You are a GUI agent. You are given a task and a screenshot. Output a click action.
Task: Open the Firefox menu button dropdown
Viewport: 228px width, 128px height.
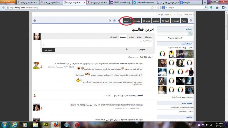tap(8, 2)
